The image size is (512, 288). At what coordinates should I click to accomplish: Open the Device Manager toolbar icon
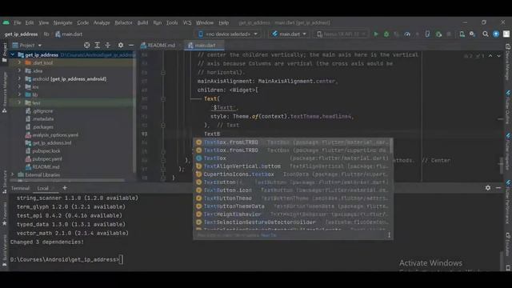point(462,34)
